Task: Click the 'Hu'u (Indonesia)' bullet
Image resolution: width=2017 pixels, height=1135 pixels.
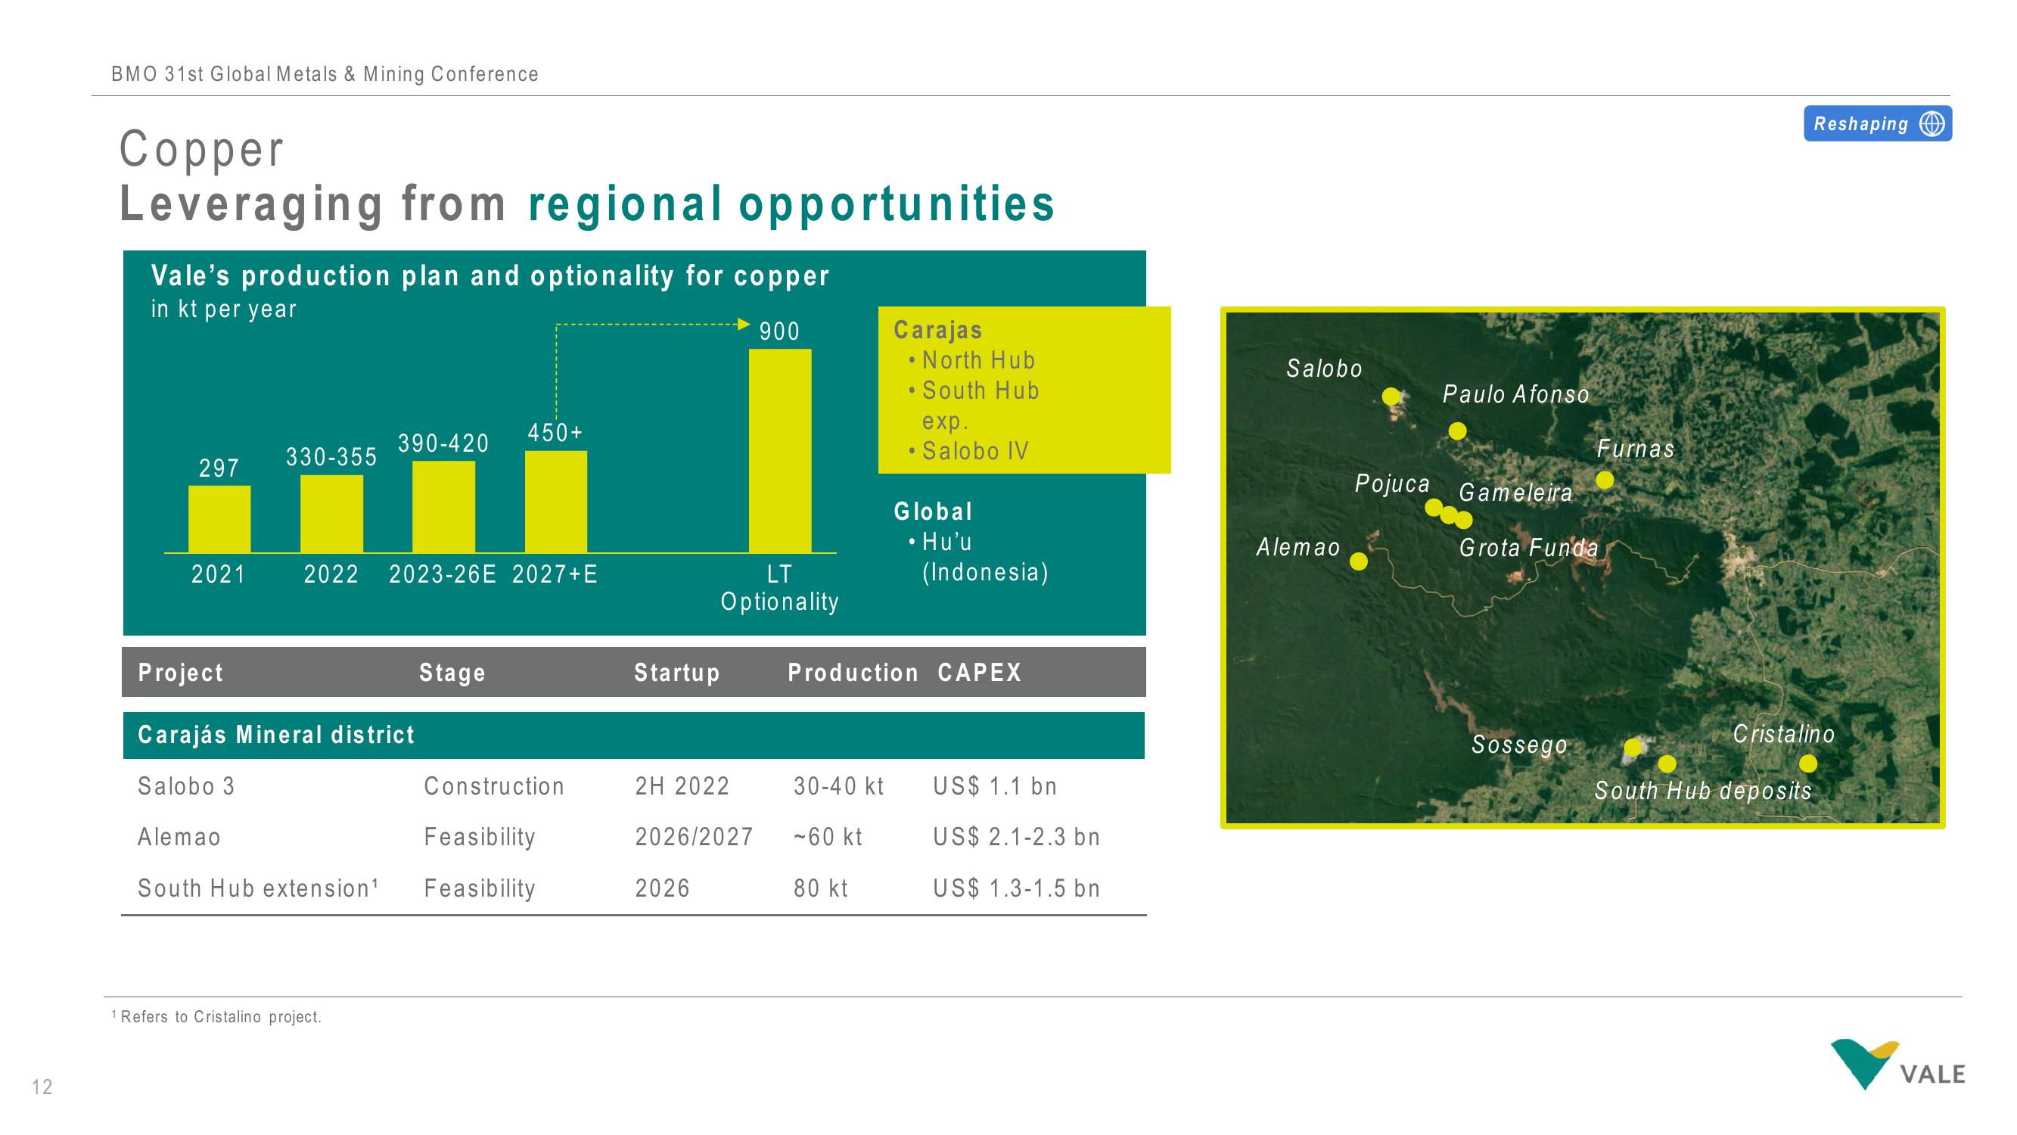Action: click(x=984, y=557)
